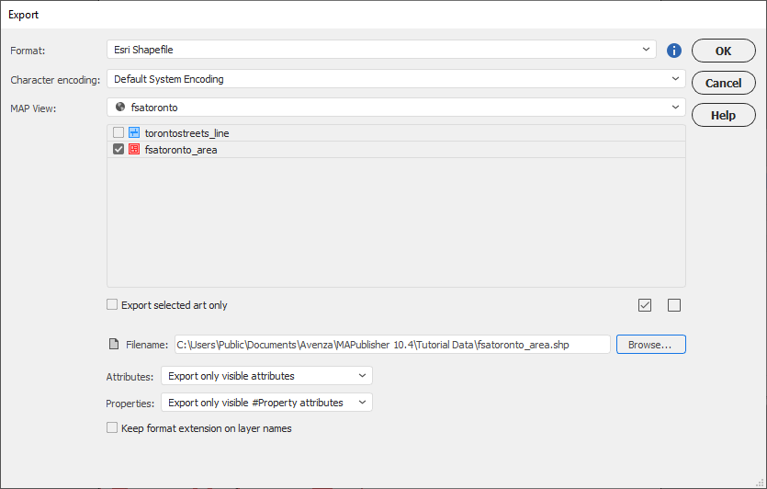Viewport: 767px width, 489px height.
Task: Click the file icon beside Filename
Action: (x=114, y=344)
